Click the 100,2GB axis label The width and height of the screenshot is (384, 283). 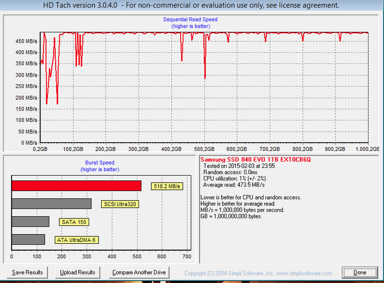(73, 149)
